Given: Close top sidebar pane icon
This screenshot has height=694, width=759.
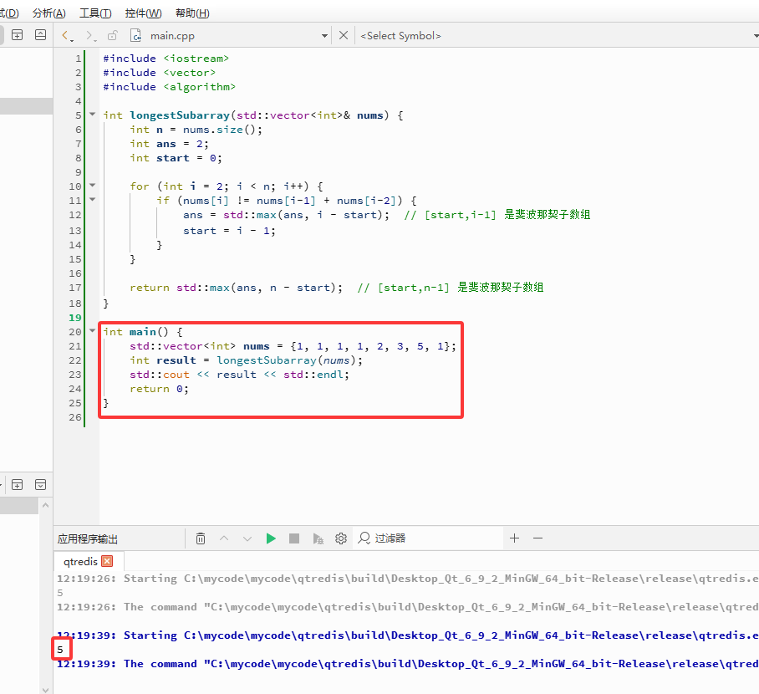Looking at the screenshot, I should 41,35.
